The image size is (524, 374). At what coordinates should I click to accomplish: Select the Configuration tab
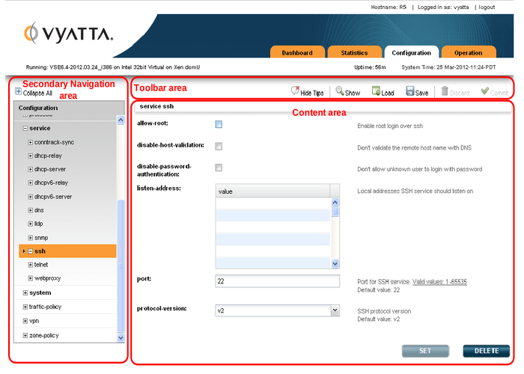click(412, 52)
